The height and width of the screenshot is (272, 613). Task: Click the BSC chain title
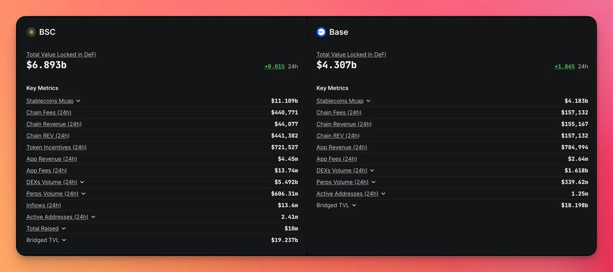(x=47, y=32)
